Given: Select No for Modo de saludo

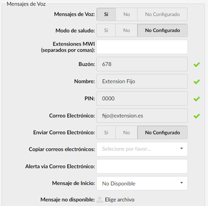Looking at the screenshot, I should (126, 30).
